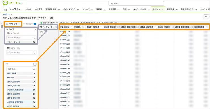The height and width of the screenshot is (109, 210).
Task: Open dropdown for 運転前_総走行距離 column header
Action: pyautogui.click(x=137, y=27)
